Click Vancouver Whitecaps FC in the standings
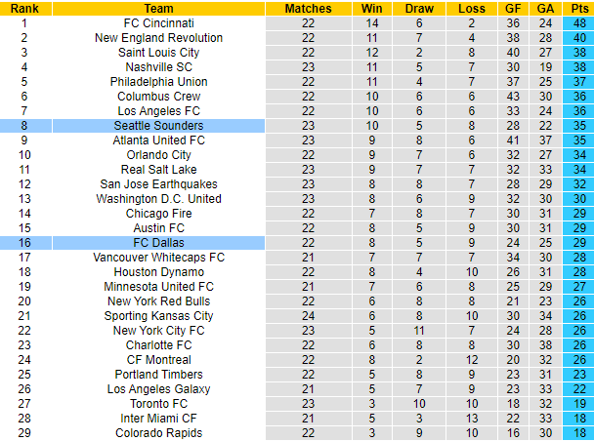 pos(159,257)
